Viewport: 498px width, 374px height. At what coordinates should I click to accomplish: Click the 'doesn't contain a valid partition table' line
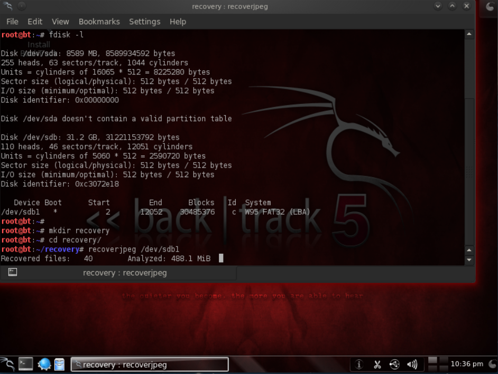click(x=116, y=119)
